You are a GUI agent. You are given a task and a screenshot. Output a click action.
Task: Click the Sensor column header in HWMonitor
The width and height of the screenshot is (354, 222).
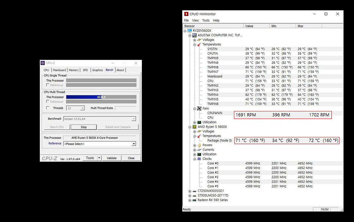click(213, 26)
